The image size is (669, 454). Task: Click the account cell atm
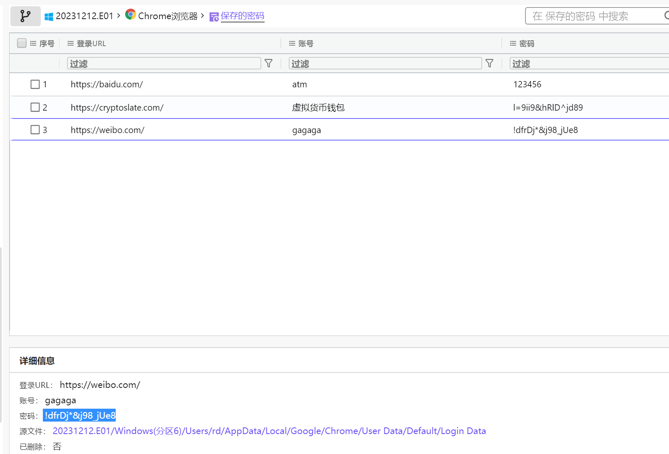coord(300,84)
